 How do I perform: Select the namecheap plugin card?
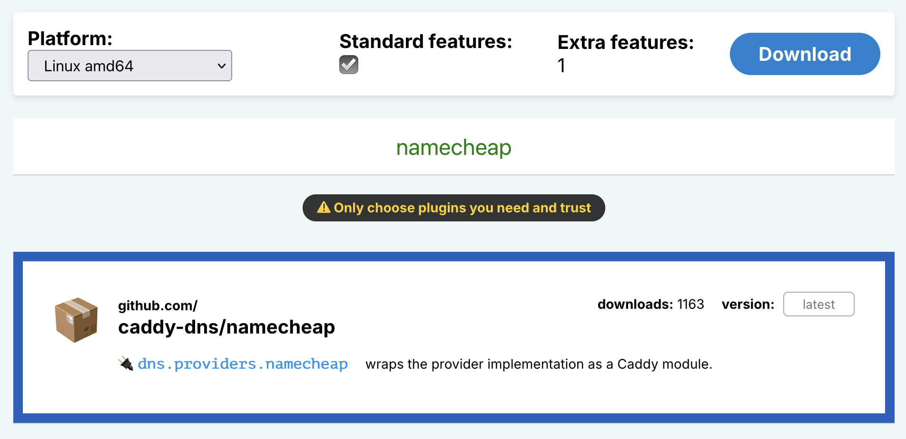454,337
